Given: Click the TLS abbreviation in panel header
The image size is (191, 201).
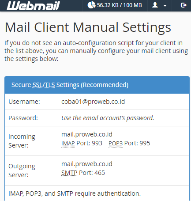Looking at the screenshot, I should [50, 85].
